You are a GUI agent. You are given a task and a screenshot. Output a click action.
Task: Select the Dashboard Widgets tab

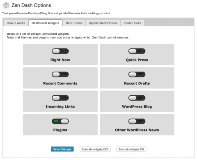coord(46,23)
